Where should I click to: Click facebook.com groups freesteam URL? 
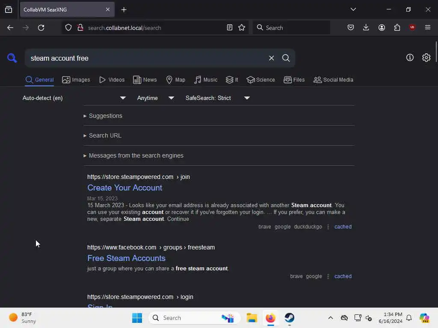tap(151, 247)
